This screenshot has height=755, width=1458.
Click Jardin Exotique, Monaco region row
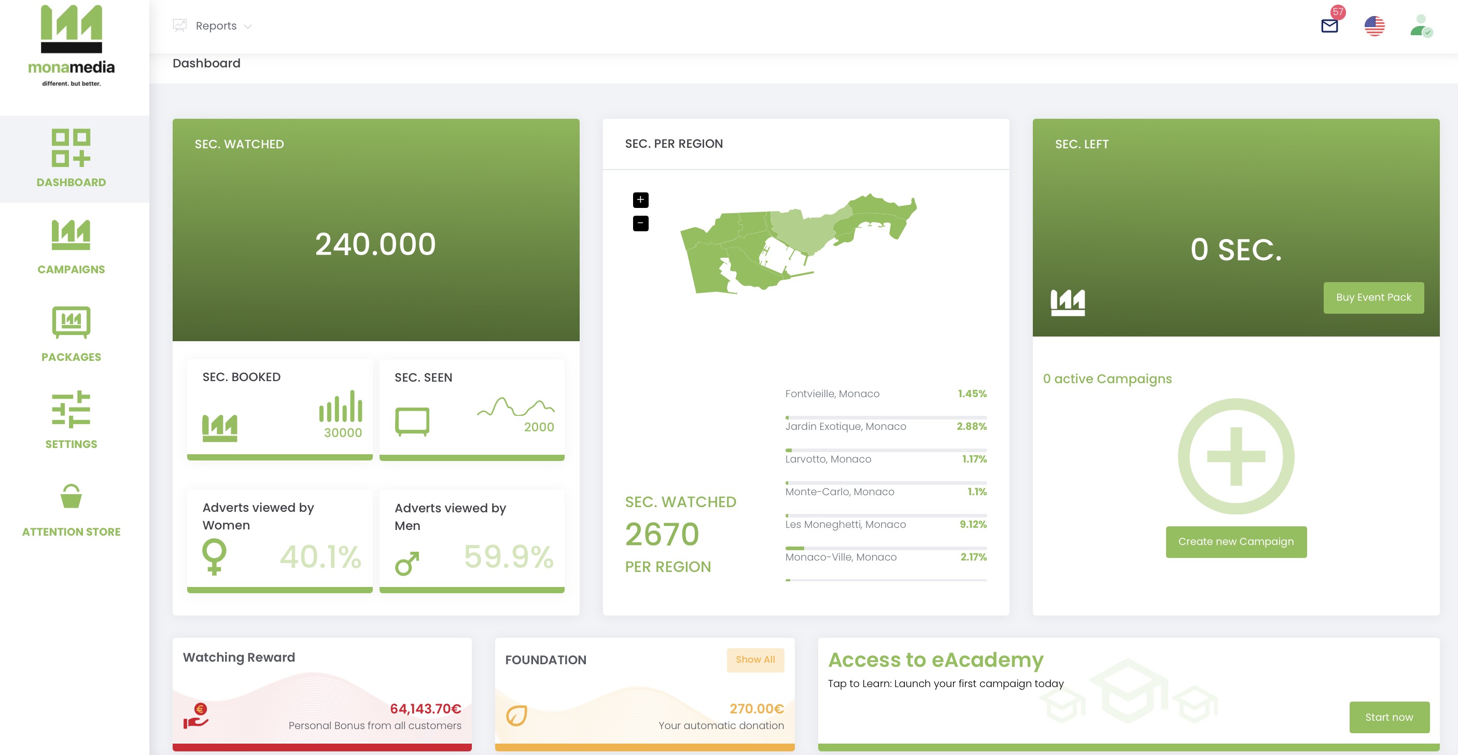(x=886, y=427)
